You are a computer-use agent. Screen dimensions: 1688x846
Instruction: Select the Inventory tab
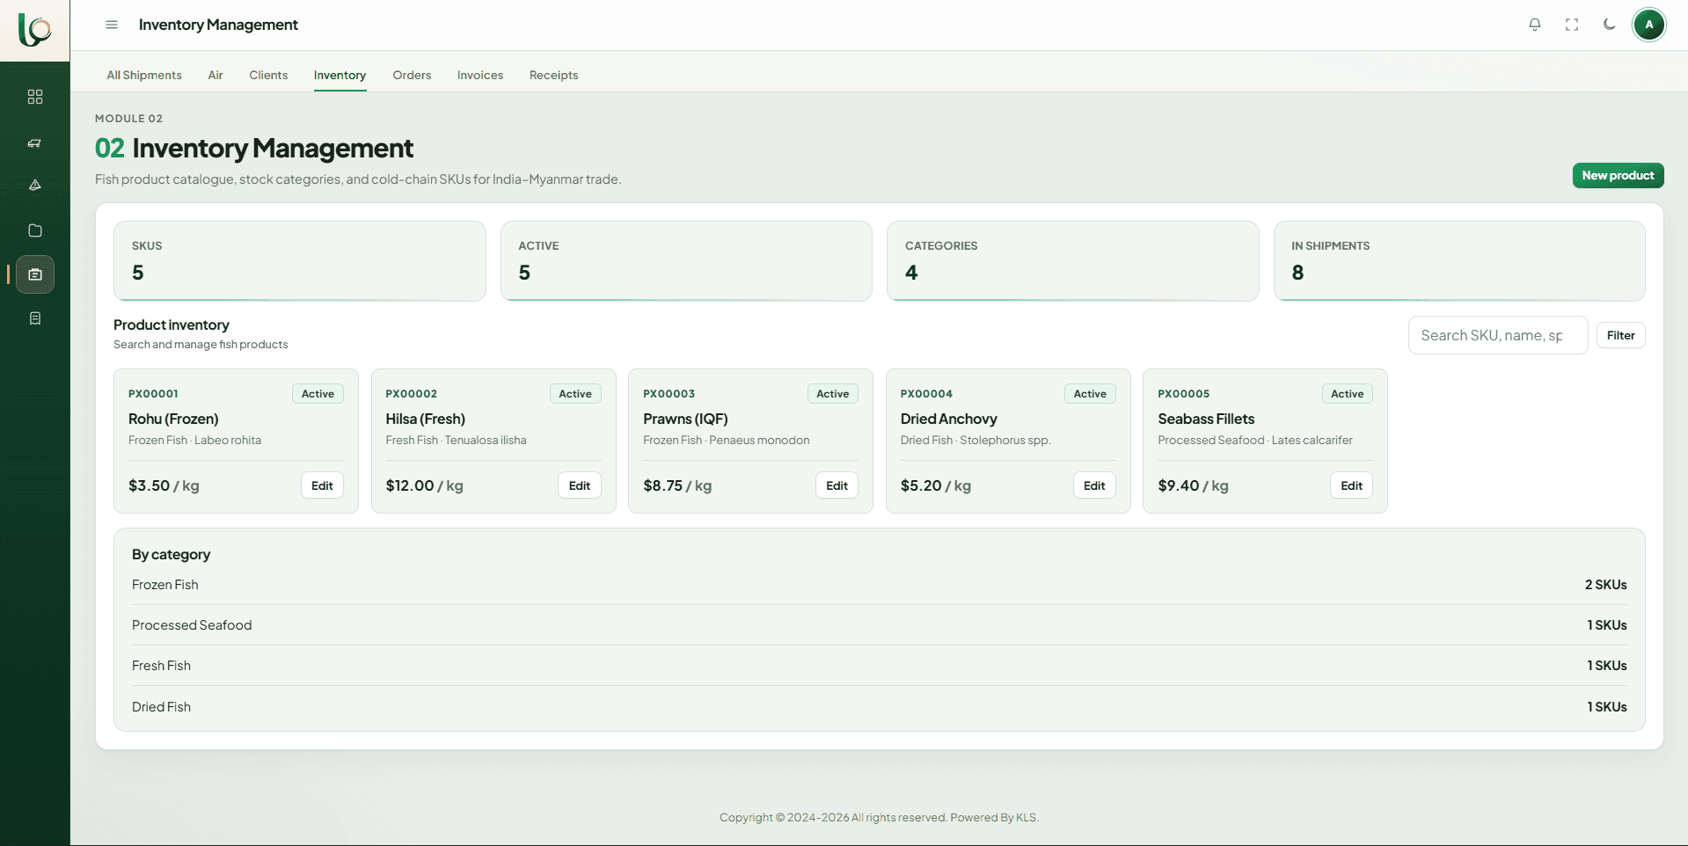tap(340, 75)
